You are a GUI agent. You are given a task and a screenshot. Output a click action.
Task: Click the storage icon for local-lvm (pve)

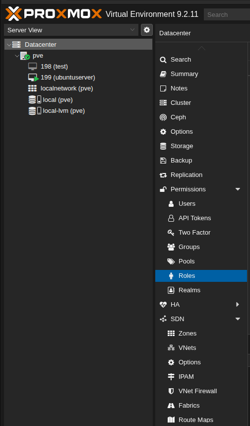35,111
